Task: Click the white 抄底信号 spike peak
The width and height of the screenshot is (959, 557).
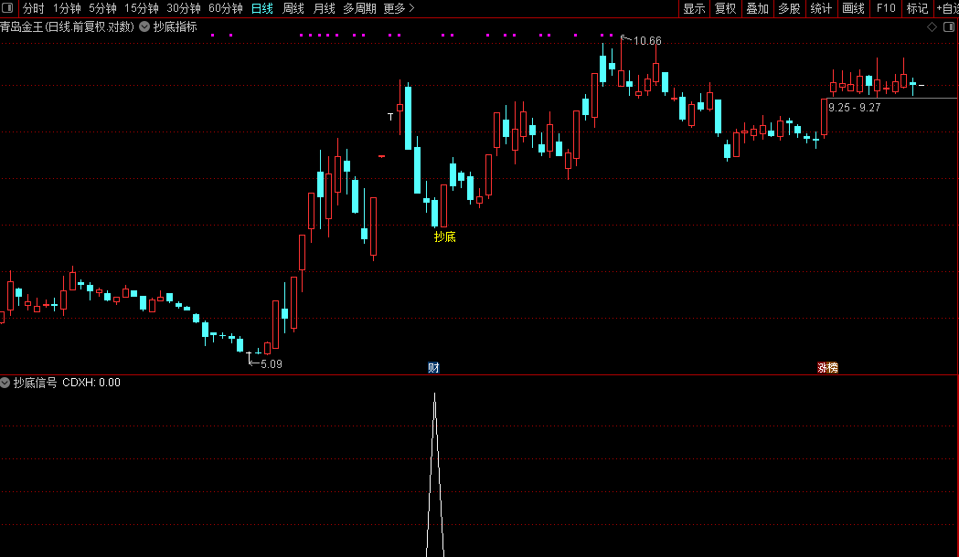Action: (435, 395)
